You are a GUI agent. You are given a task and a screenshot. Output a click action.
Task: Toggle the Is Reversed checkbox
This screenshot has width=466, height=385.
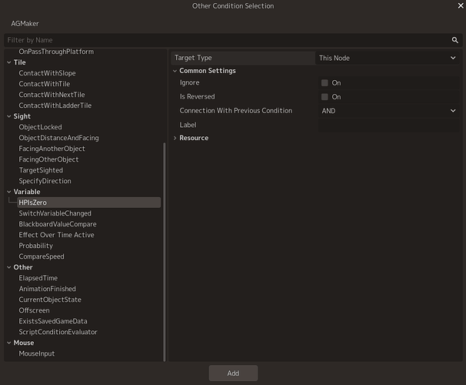tap(325, 97)
